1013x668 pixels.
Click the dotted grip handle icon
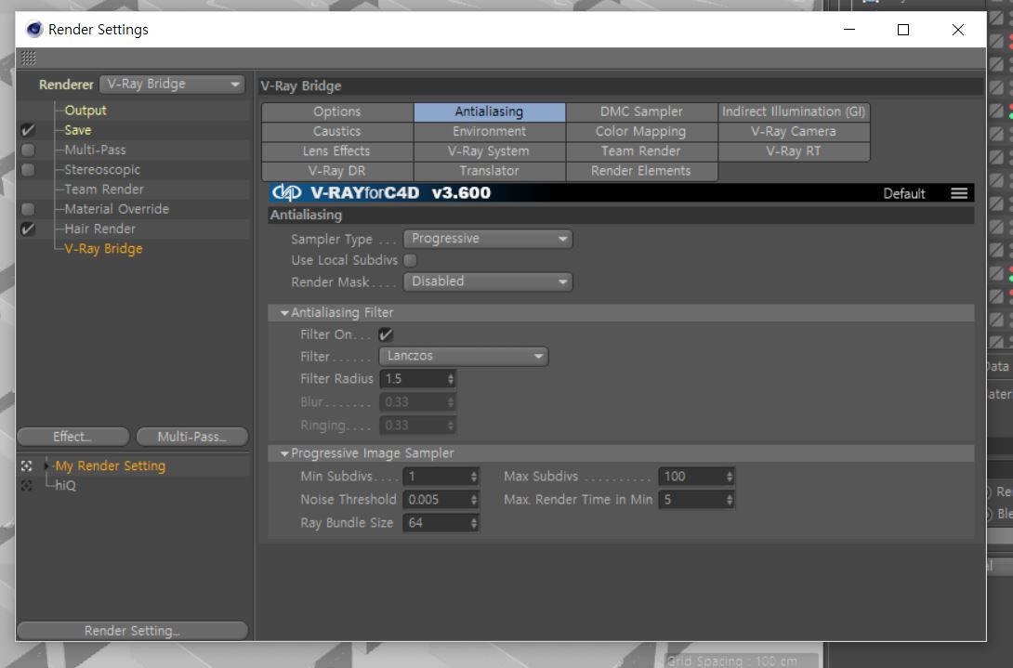pos(29,59)
